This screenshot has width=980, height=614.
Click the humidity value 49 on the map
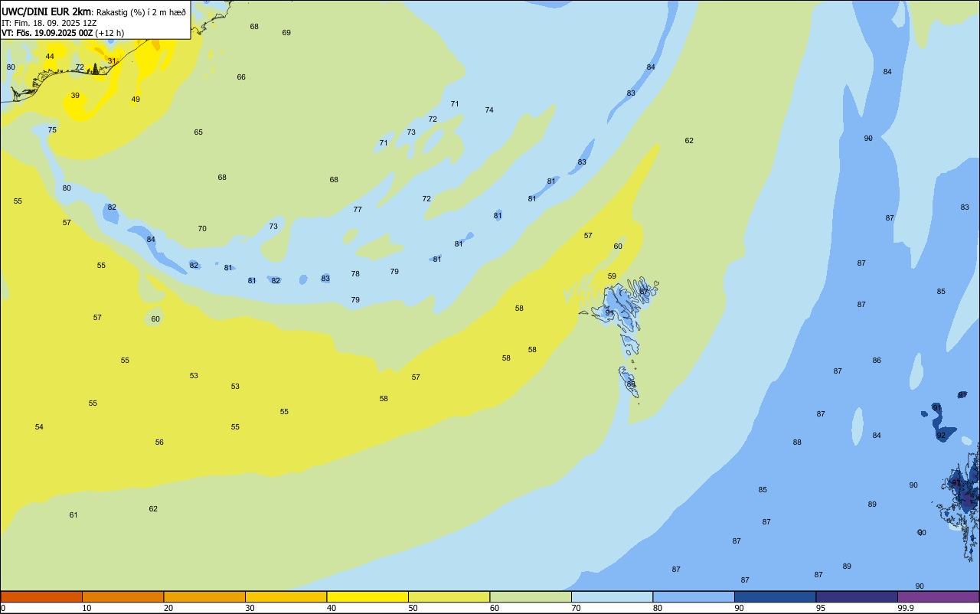coord(136,100)
